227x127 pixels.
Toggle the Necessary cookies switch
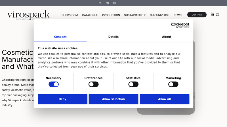click(x=54, y=84)
